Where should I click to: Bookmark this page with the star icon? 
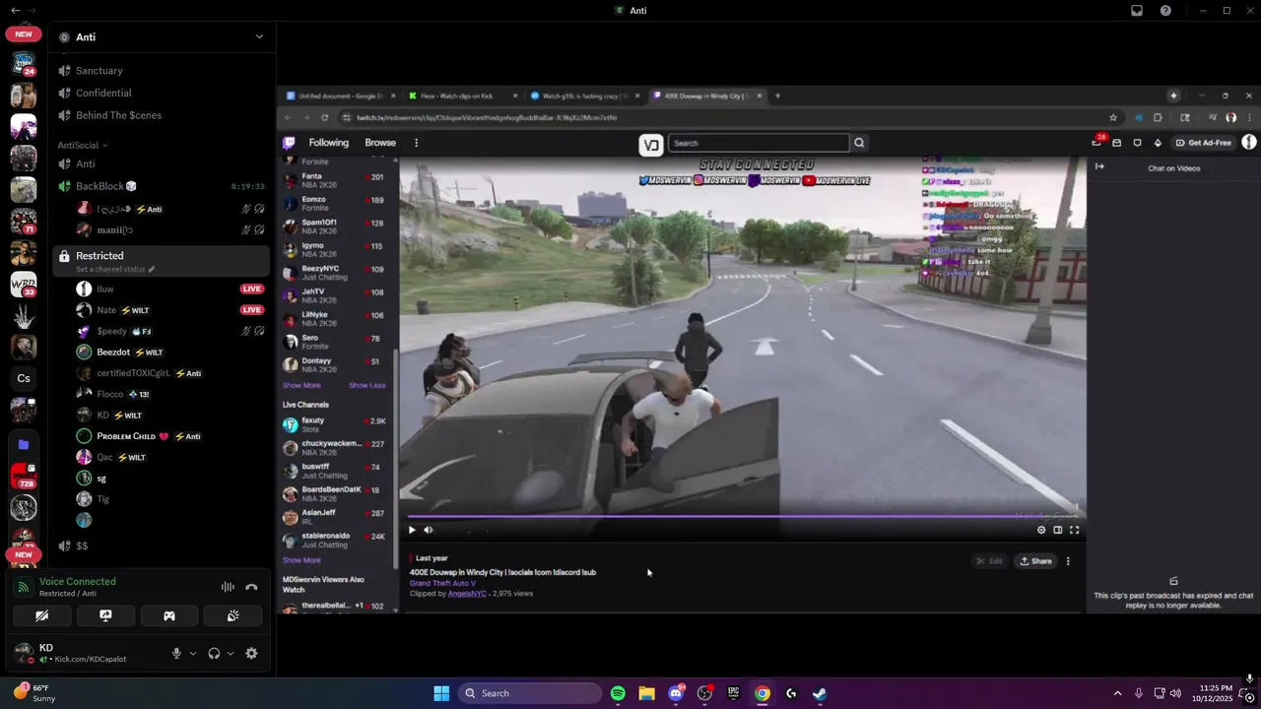click(x=1113, y=117)
